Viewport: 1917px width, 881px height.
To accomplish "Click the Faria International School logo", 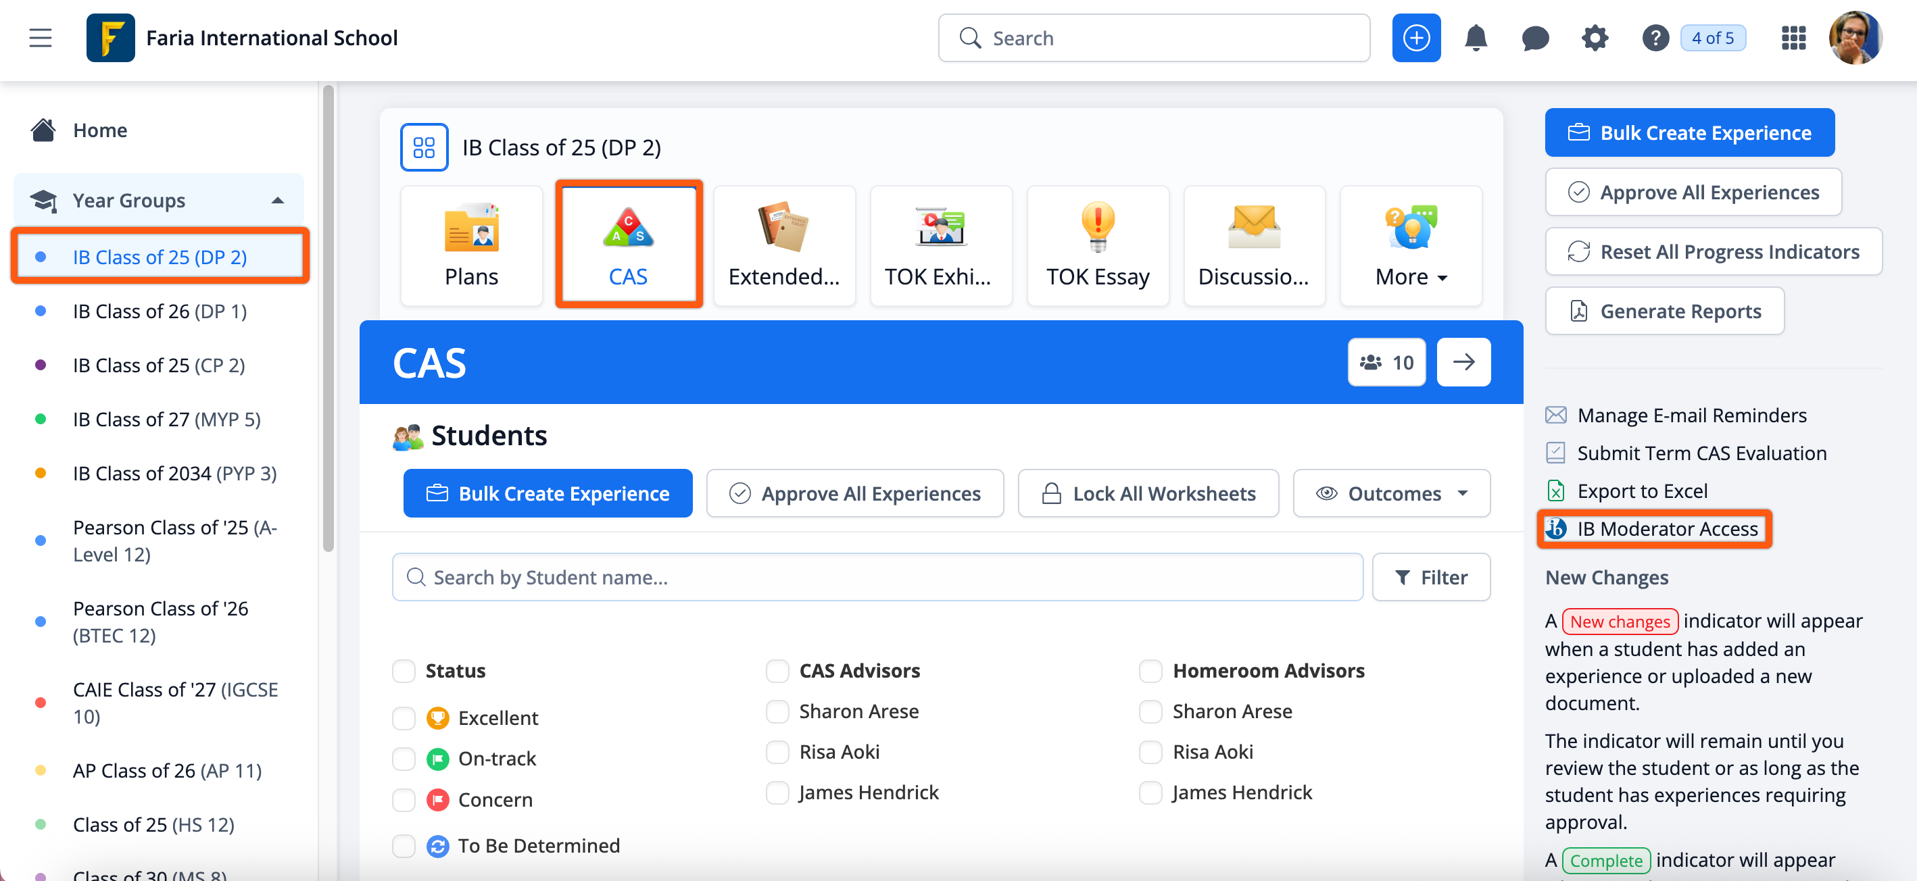I will coord(110,38).
